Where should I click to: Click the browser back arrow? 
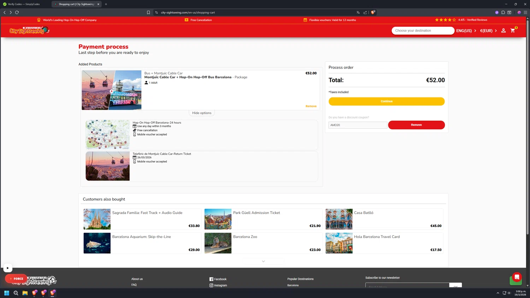[x=5, y=12]
